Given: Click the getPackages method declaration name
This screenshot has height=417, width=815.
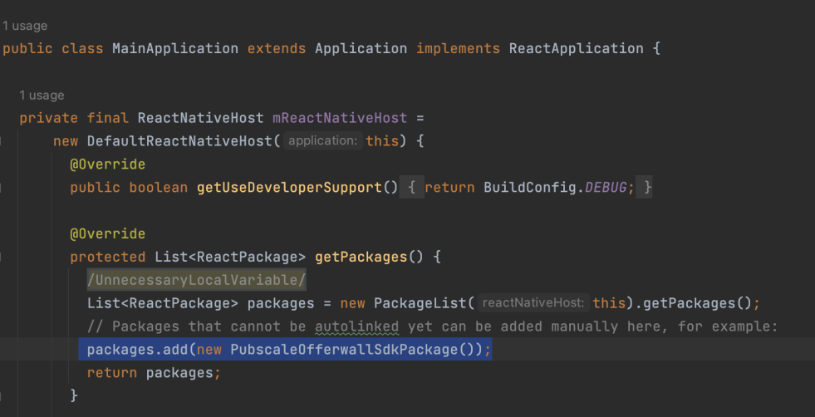Looking at the screenshot, I should [x=361, y=257].
